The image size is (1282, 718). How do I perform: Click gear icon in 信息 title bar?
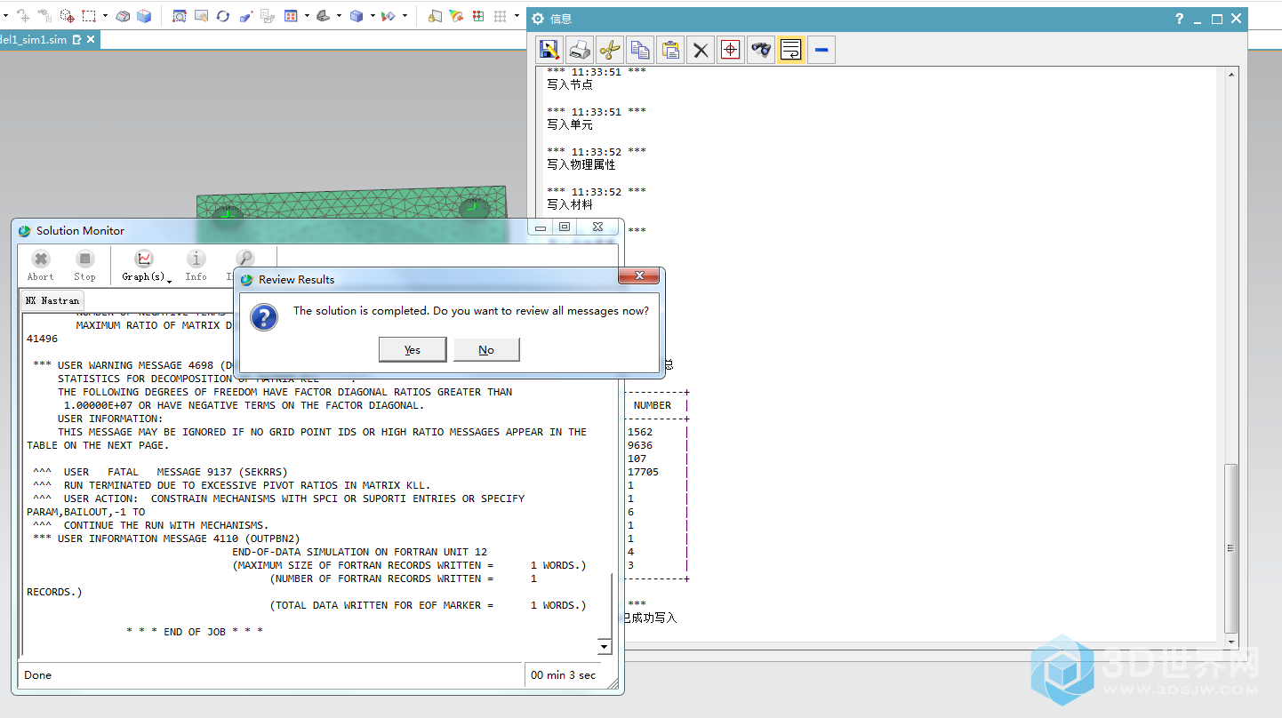click(x=538, y=19)
